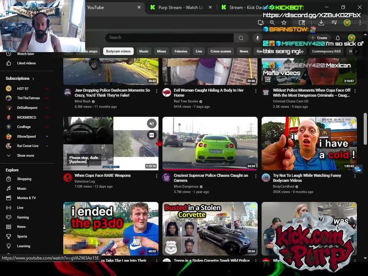
Task: Open Kai Cenat Live channel
Action: [x=27, y=146]
